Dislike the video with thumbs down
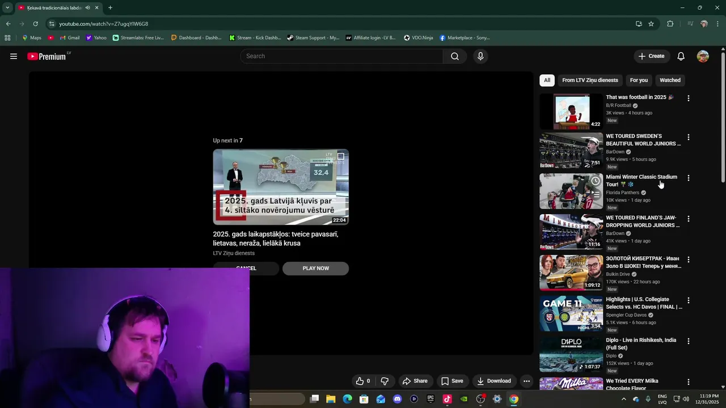 [x=385, y=381]
